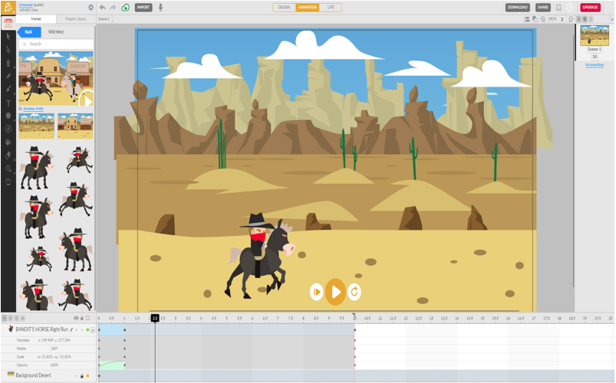Click the green cloud save icon
This screenshot has width=616, height=383.
click(125, 8)
